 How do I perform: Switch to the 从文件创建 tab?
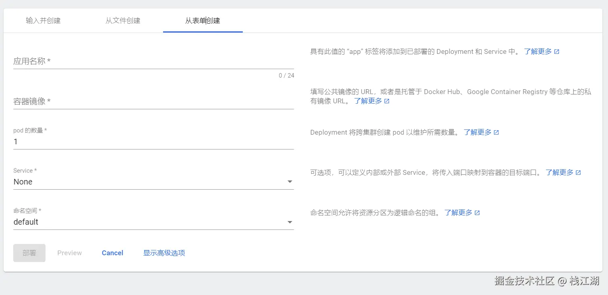click(x=123, y=20)
